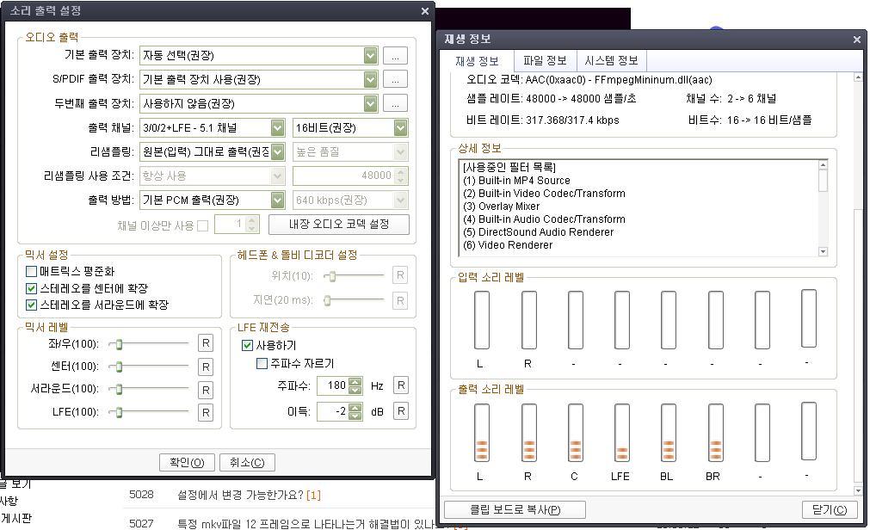Click 내장 오디오 코덱 설정 button
The image size is (870, 530).
[339, 225]
